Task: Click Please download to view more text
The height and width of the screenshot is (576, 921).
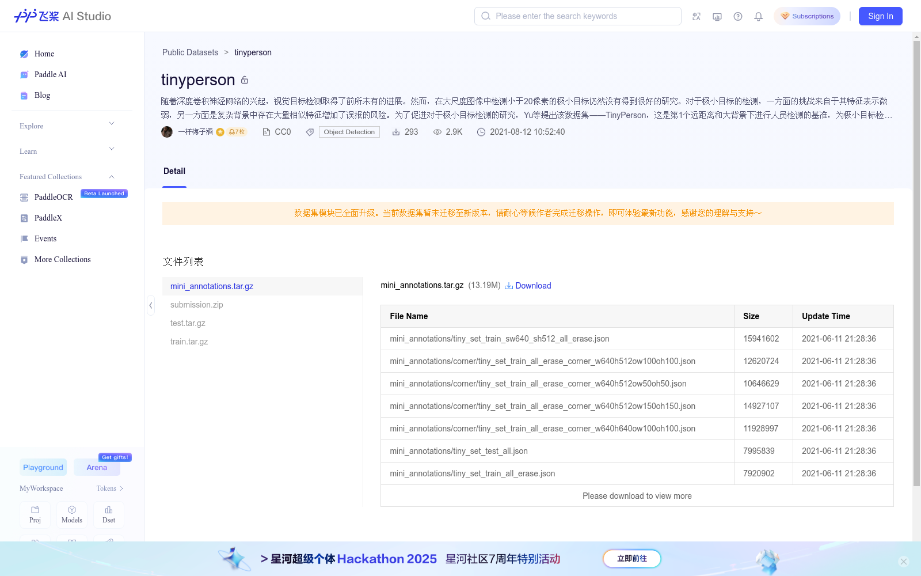Action: pos(637,496)
